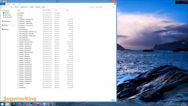Select the Fallout4 - Animations.ba2 file
Image resolution: width=188 pixels, height=106 pixels.
[x=26, y=42]
